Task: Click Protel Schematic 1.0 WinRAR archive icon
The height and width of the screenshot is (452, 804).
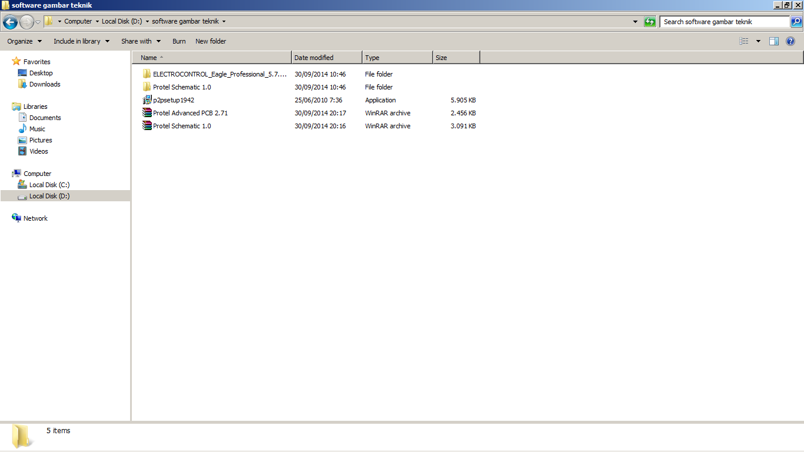Action: point(147,126)
